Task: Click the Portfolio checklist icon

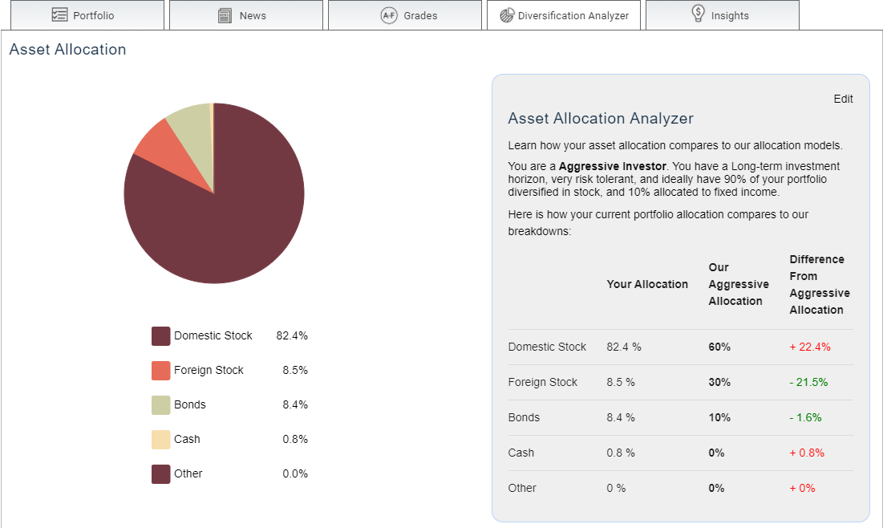Action: coord(59,14)
